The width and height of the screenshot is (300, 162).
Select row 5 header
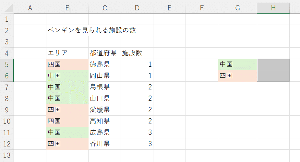click(7, 64)
